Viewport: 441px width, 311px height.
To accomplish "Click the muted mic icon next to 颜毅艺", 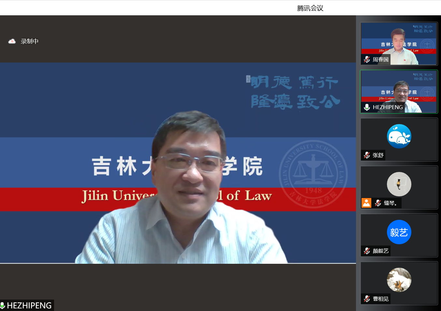I will point(367,251).
